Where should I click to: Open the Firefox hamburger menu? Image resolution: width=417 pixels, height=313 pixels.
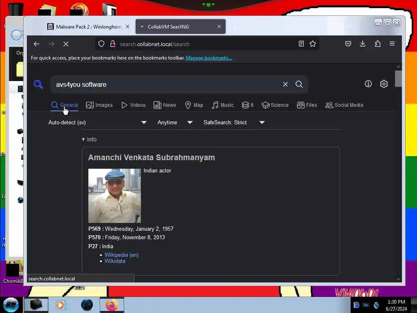tap(392, 44)
